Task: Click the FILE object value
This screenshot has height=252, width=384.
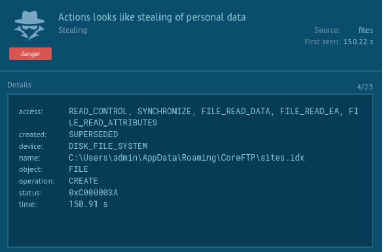Action: point(78,169)
